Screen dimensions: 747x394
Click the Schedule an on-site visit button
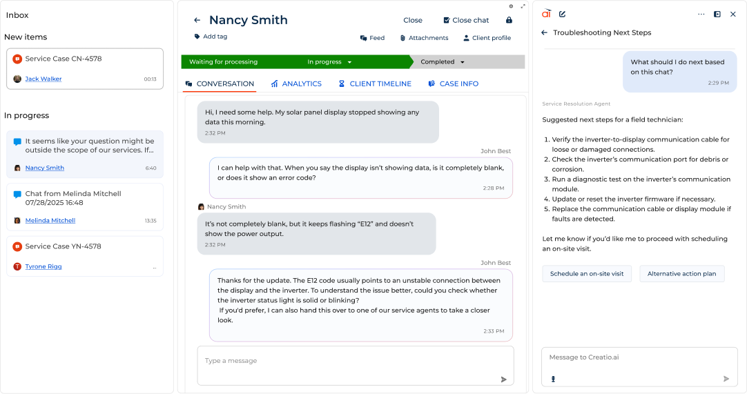[586, 274]
